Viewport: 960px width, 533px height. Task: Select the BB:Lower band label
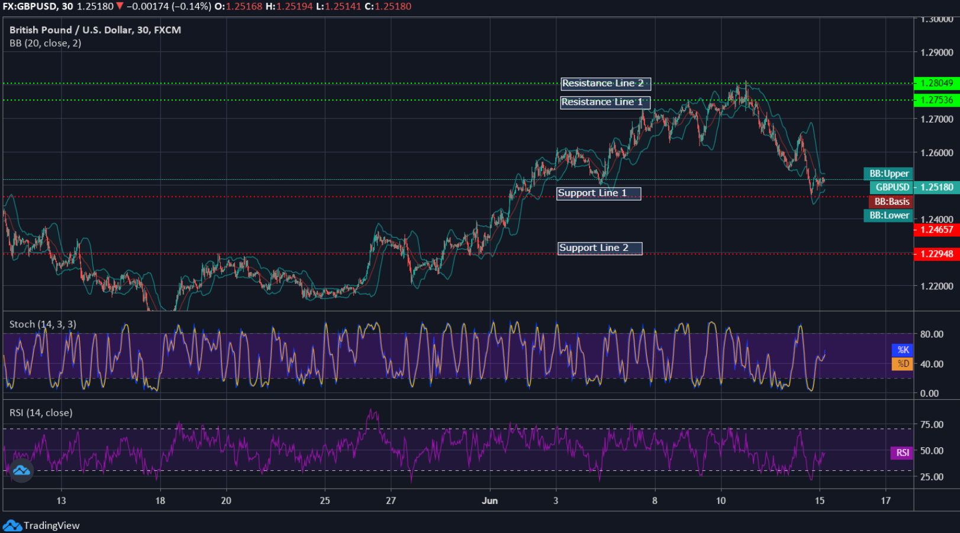[888, 215]
